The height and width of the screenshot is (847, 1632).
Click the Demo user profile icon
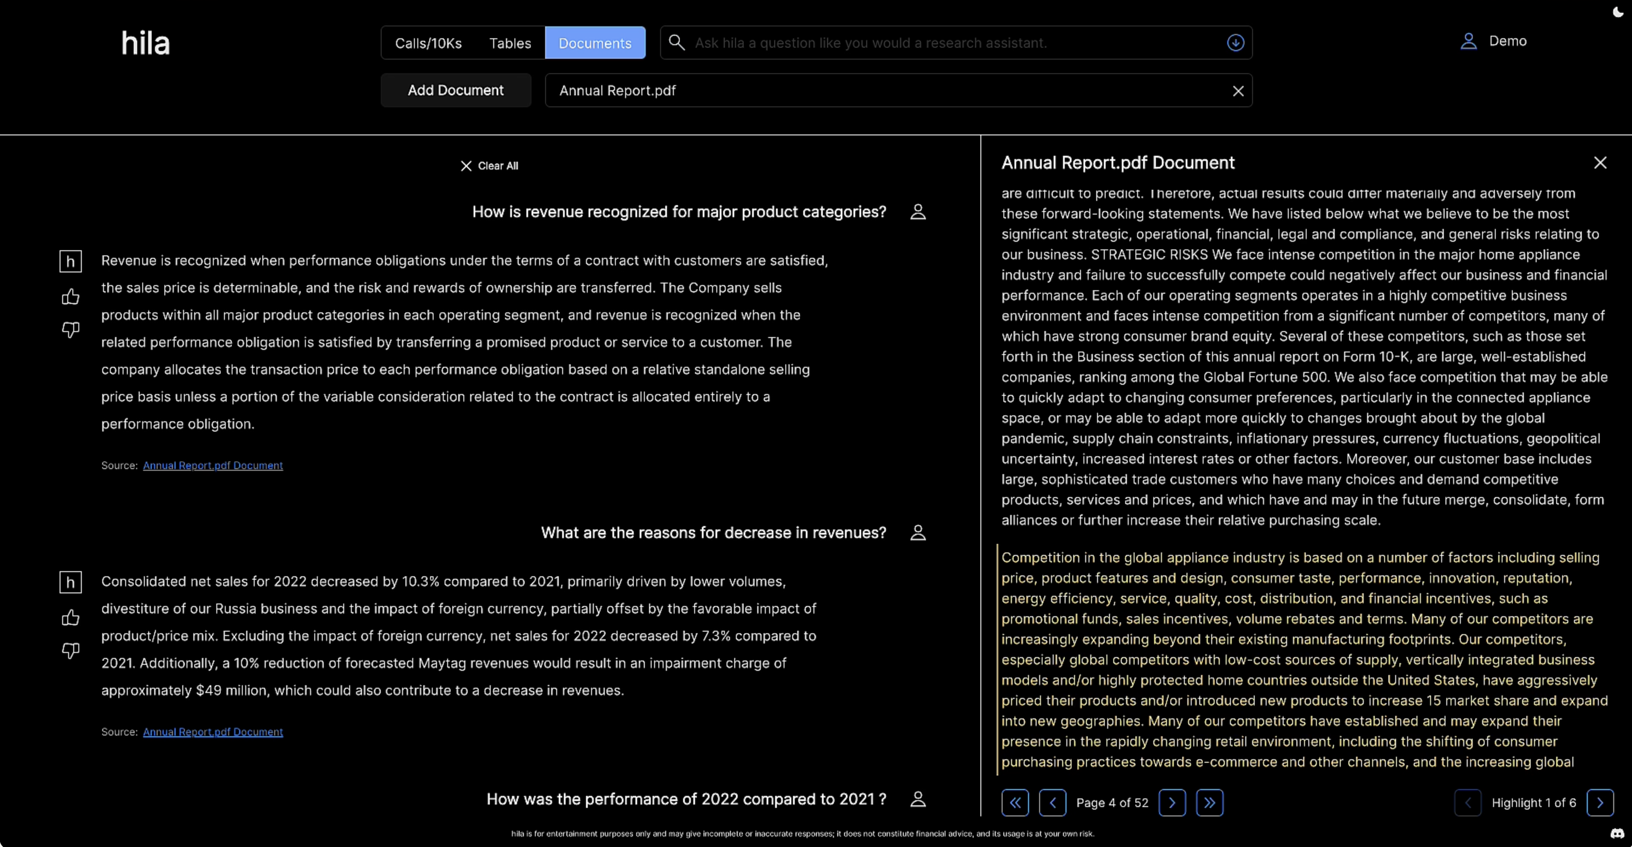(x=1468, y=42)
